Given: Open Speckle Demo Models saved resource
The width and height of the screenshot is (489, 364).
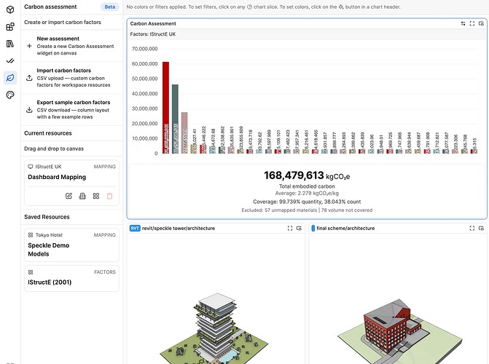Looking at the screenshot, I should click(x=71, y=245).
